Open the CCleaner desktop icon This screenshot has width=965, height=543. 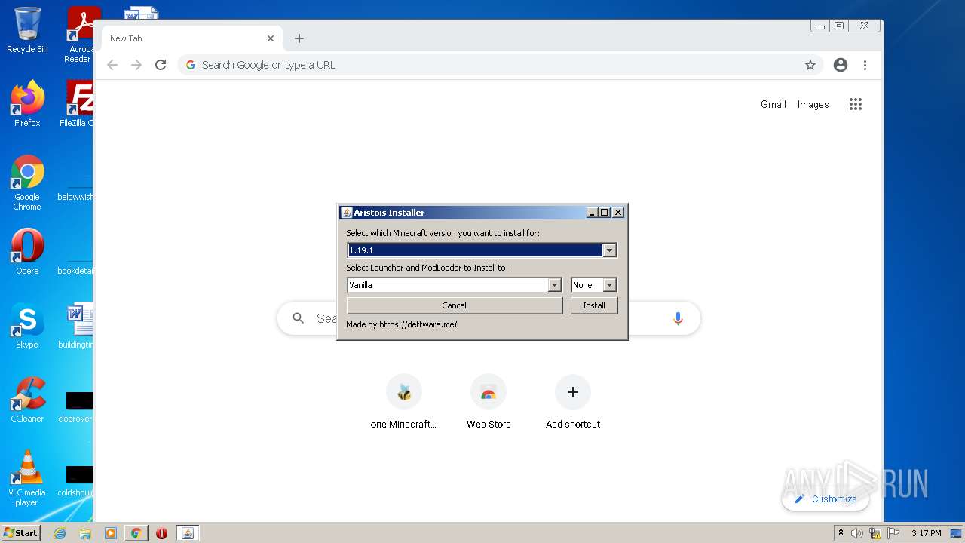[x=27, y=400]
